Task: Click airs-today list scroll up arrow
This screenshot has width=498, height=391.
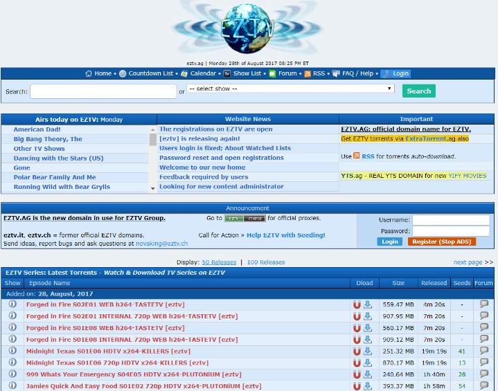Action: [153, 129]
